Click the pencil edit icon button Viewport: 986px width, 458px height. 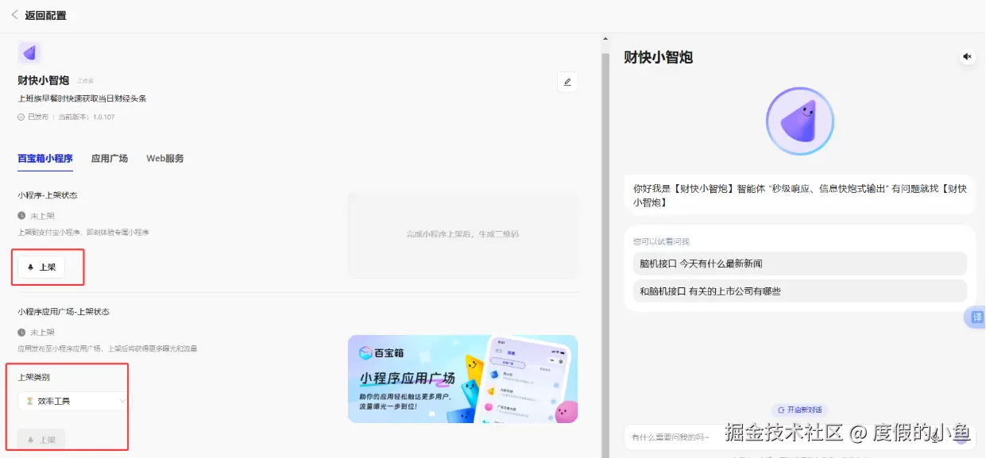(567, 82)
